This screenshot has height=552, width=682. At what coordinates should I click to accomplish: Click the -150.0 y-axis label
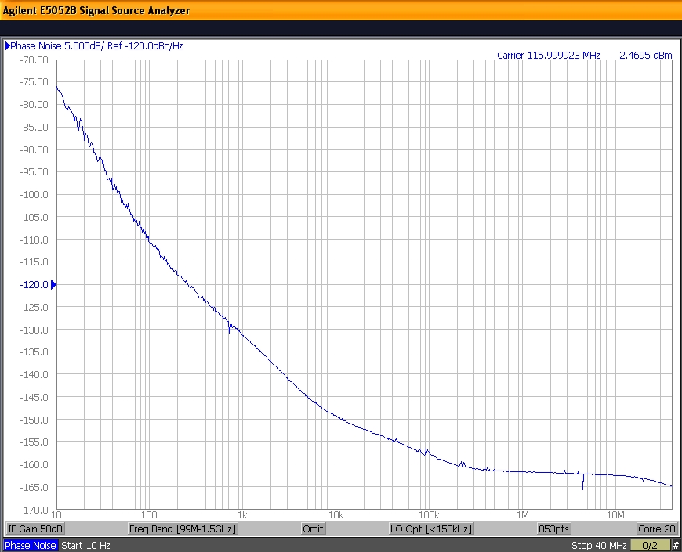pos(34,420)
